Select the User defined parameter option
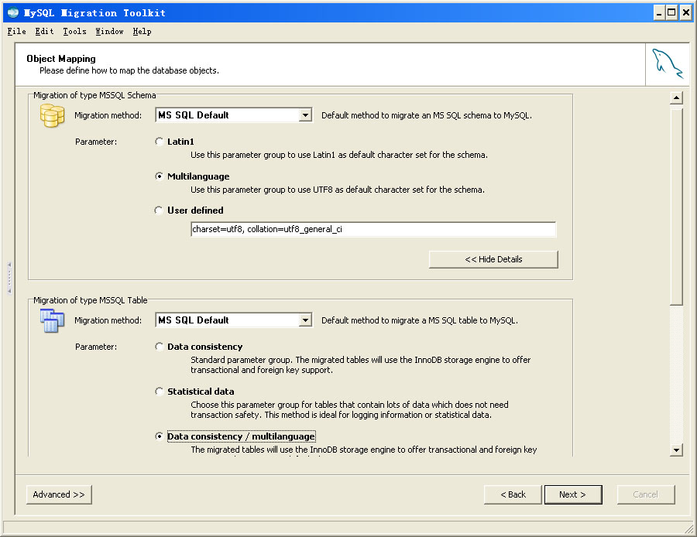The image size is (697, 537). tap(159, 210)
